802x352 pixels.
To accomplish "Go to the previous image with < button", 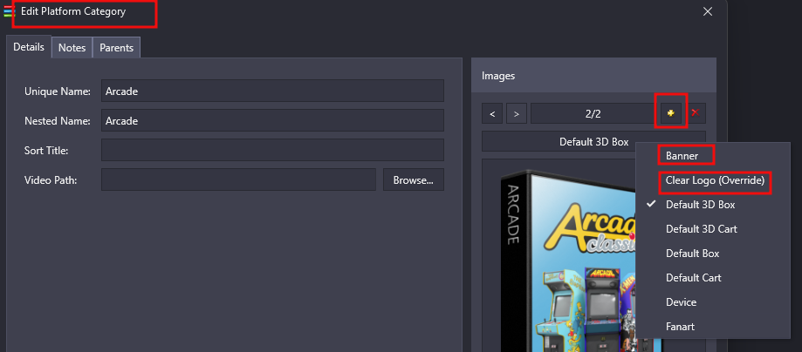I will tap(492, 113).
